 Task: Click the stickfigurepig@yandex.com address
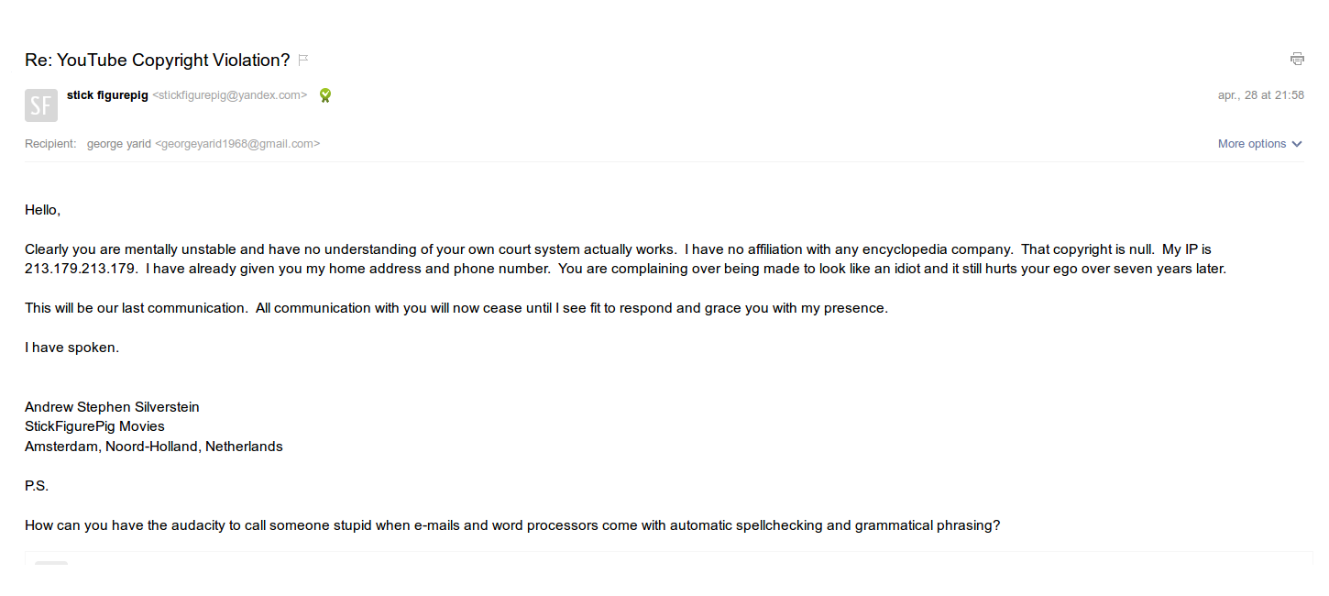click(230, 95)
